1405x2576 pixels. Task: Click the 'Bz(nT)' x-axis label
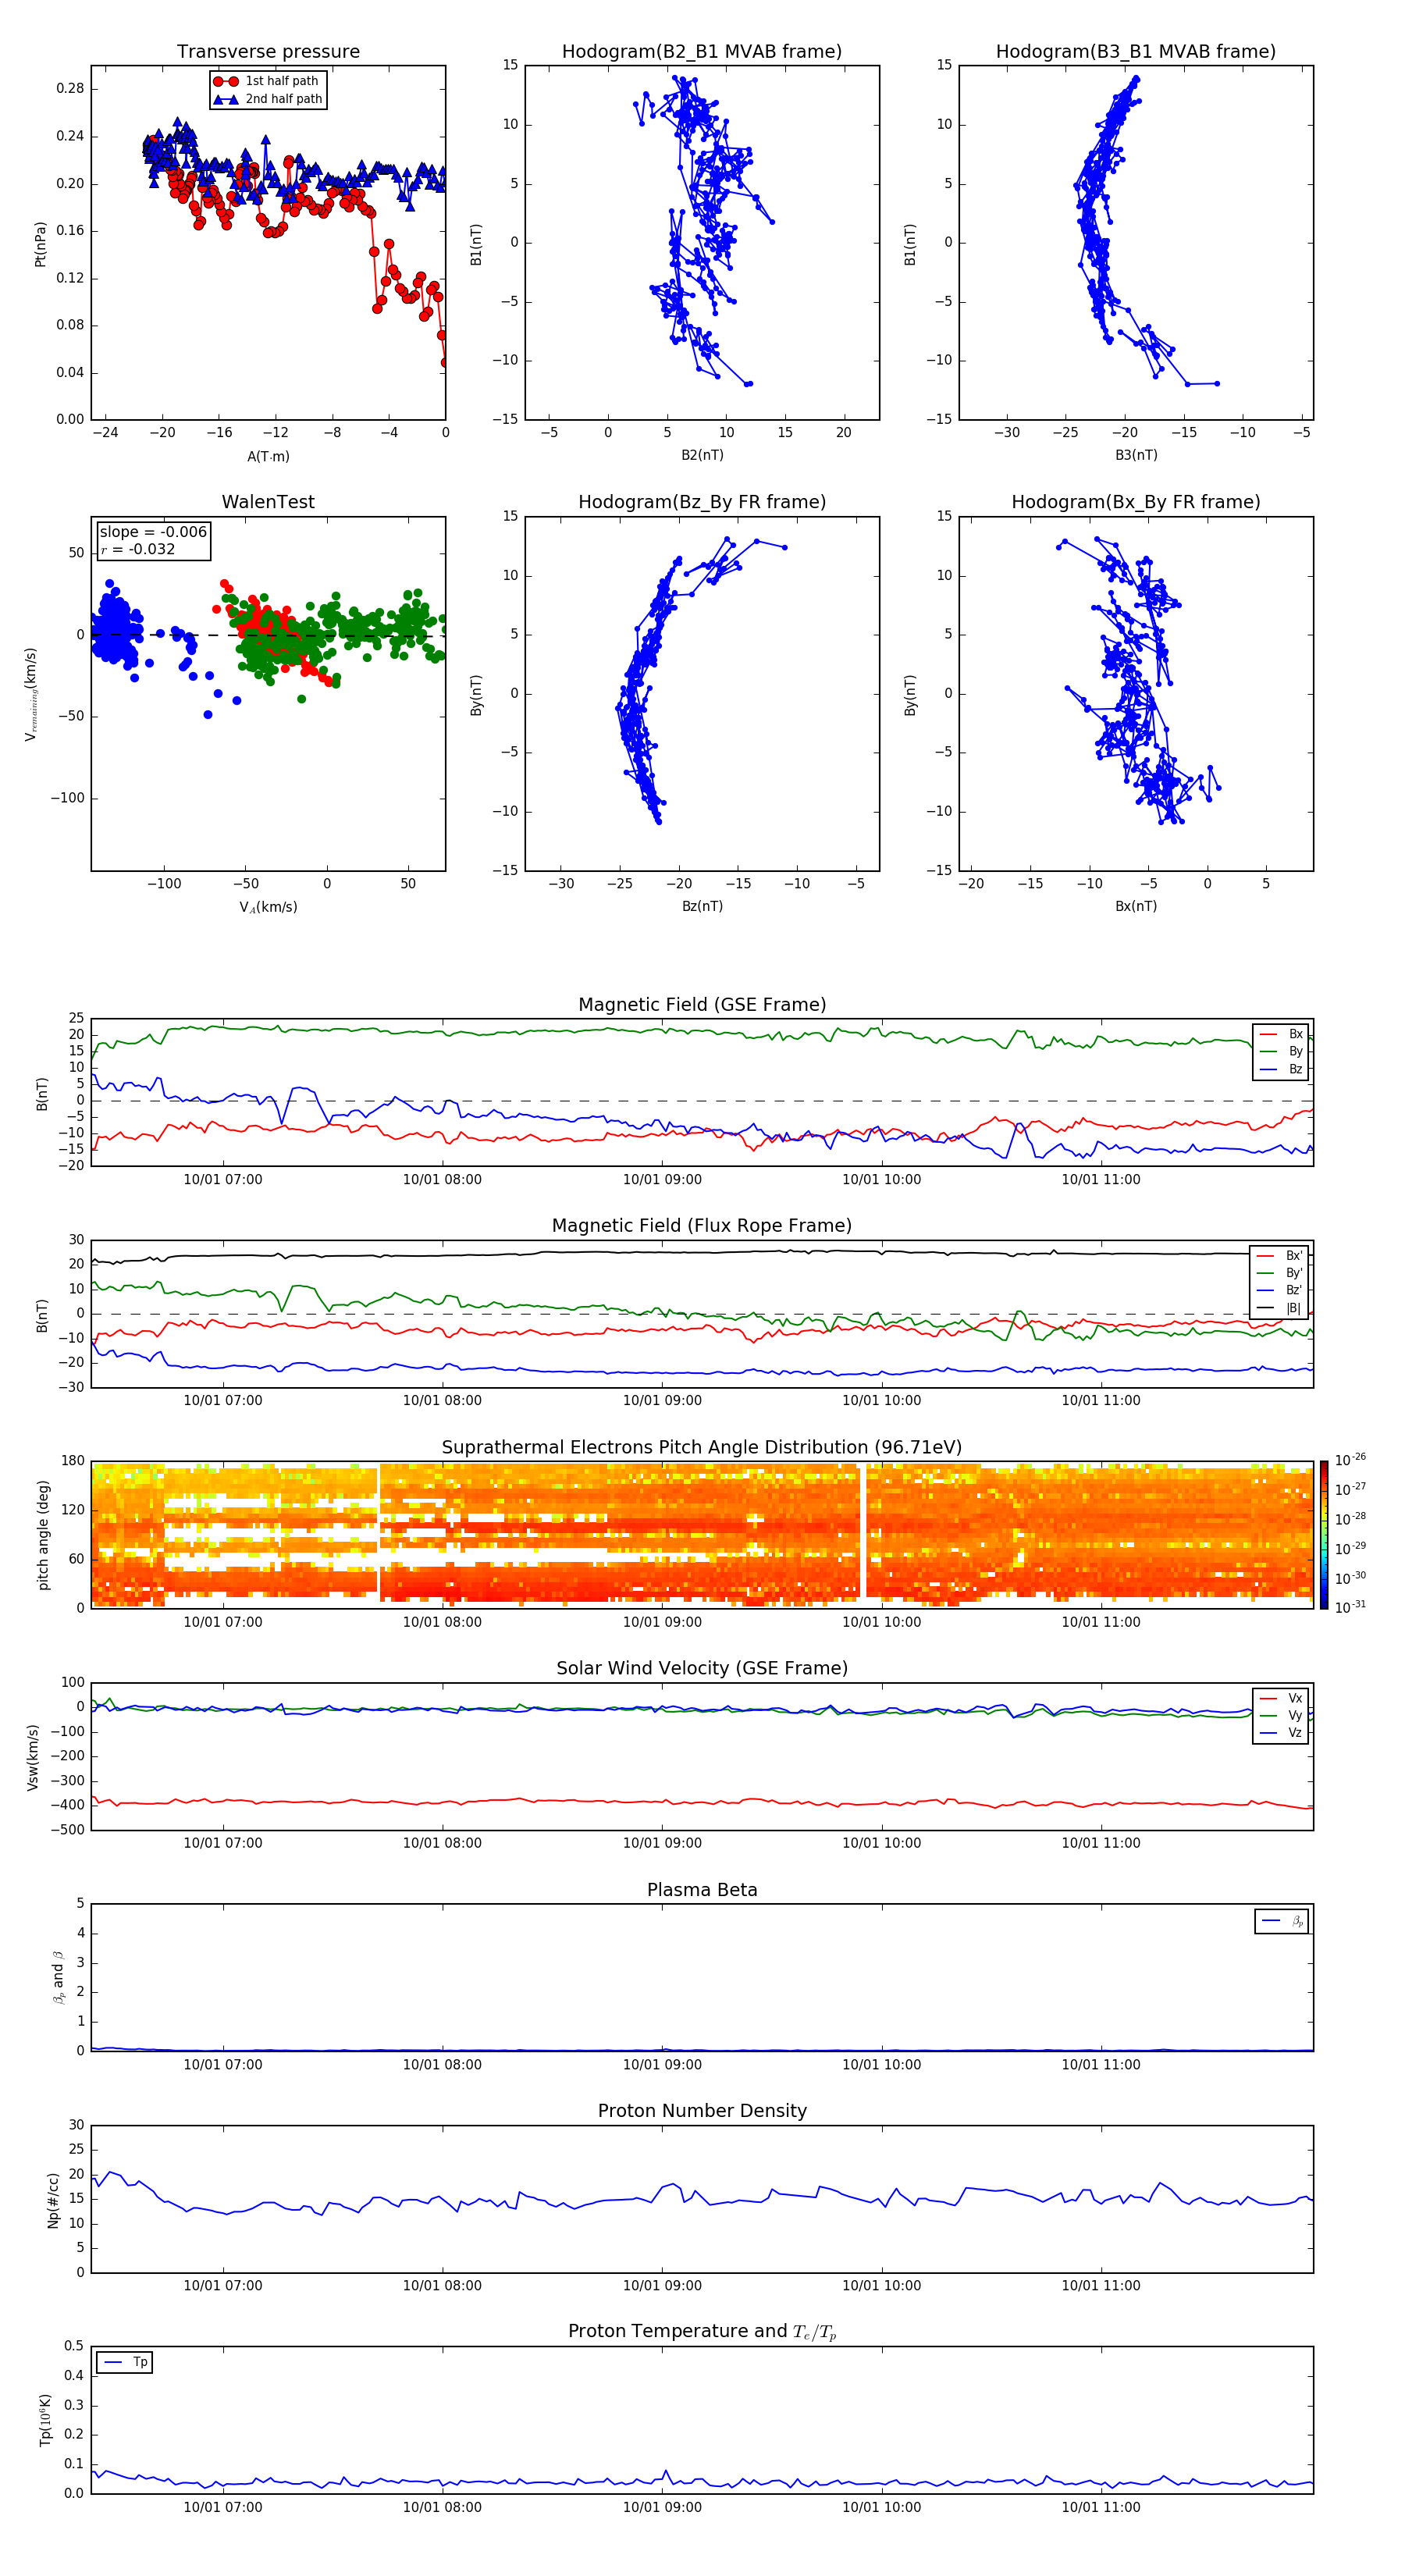(x=702, y=906)
